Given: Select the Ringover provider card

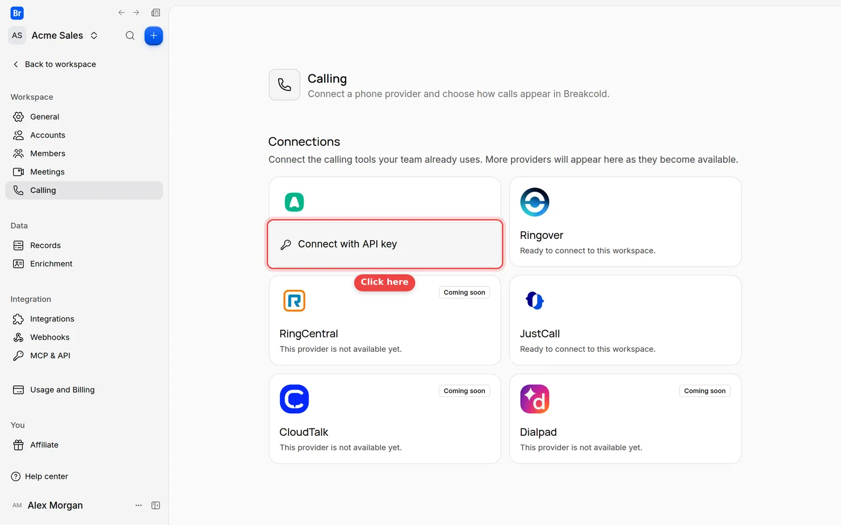Looking at the screenshot, I should [625, 222].
